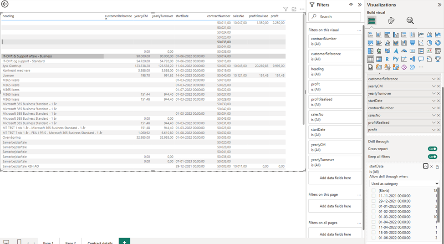The width and height of the screenshot is (444, 244).
Task: Check the (Blank) startDate checkbox
Action: coord(373,190)
